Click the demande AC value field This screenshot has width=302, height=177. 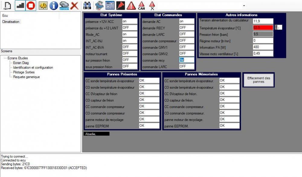(187, 21)
